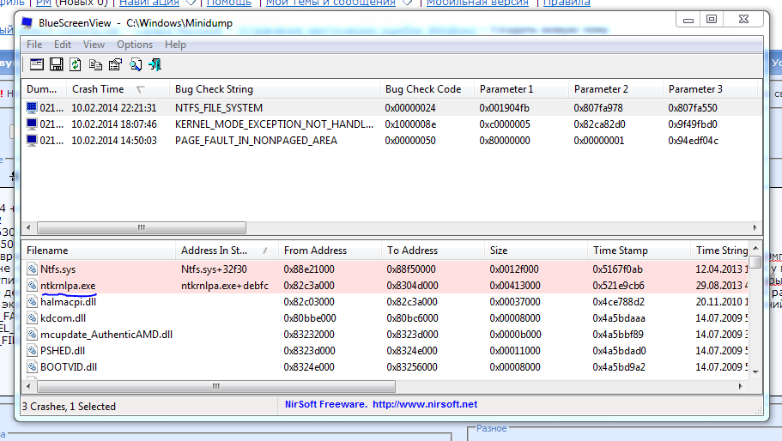Open the nirsoft.net link in status bar

pos(425,404)
